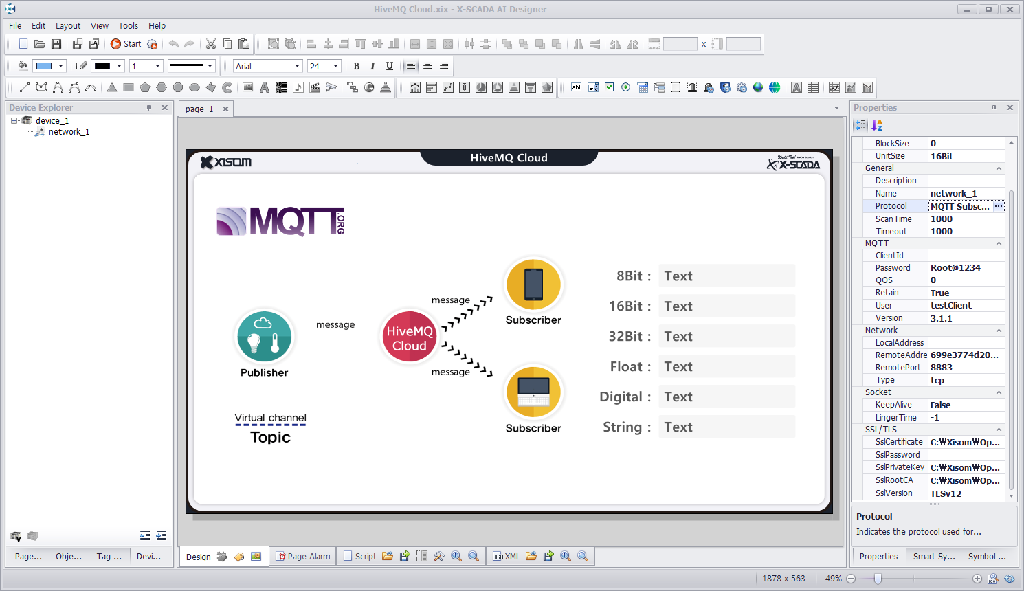Image resolution: width=1024 pixels, height=591 pixels.
Task: Insert a video clapperboard object
Action: click(315, 87)
